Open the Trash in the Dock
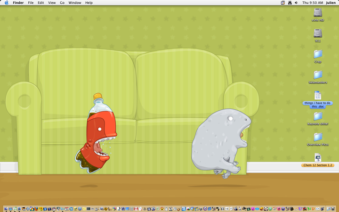This screenshot has height=212, width=339. pos(333,209)
